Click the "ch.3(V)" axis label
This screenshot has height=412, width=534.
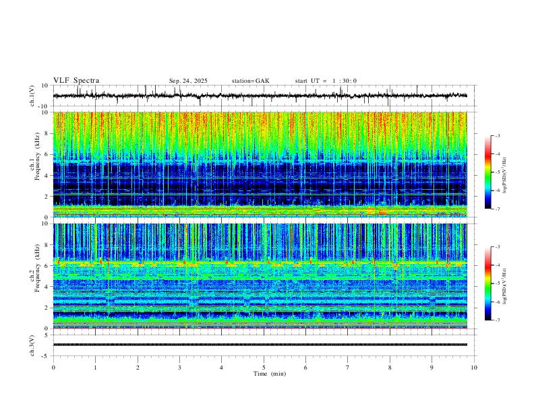click(32, 345)
